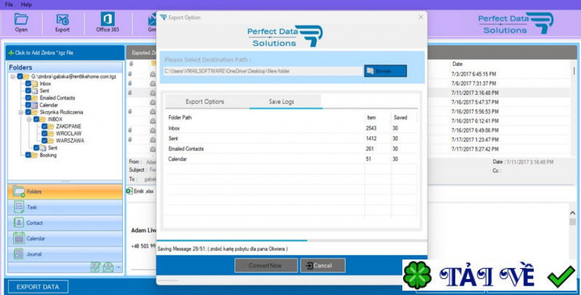The image size is (581, 295).
Task: Click the Calendar folder icon in the tree
Action: [x=34, y=105]
